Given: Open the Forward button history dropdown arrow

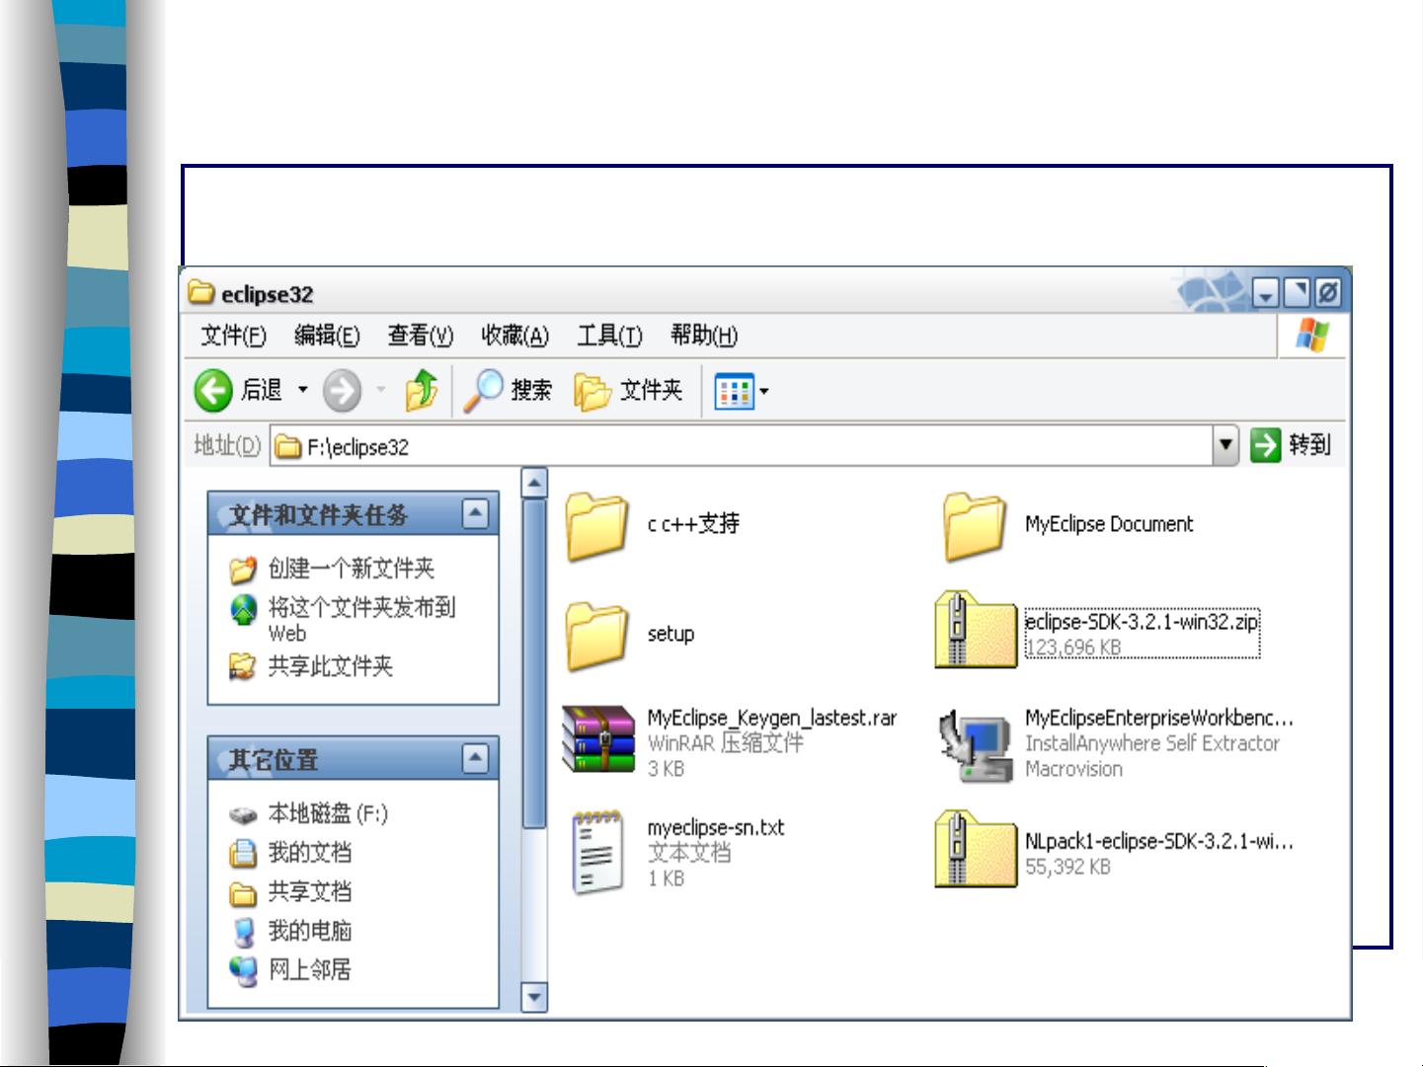Looking at the screenshot, I should 381,391.
